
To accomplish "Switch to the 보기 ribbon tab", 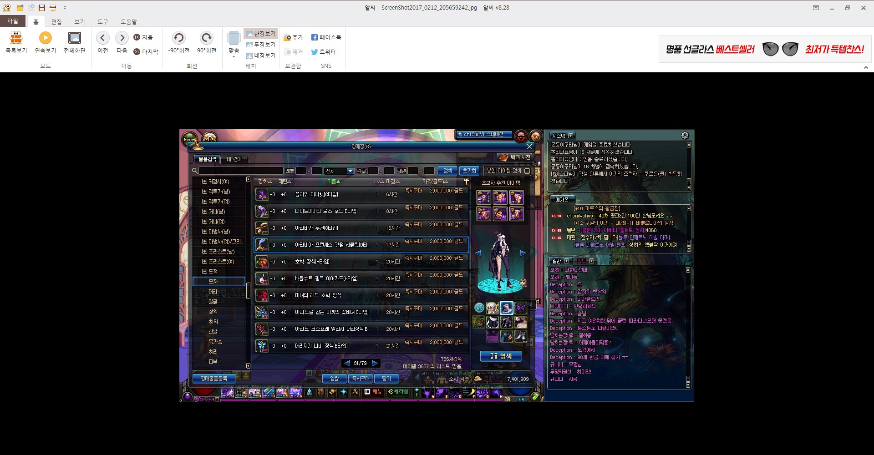I will (80, 21).
